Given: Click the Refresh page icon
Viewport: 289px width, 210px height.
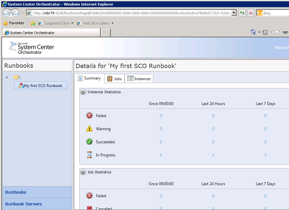Looking at the screenshot, I should click(242, 13).
